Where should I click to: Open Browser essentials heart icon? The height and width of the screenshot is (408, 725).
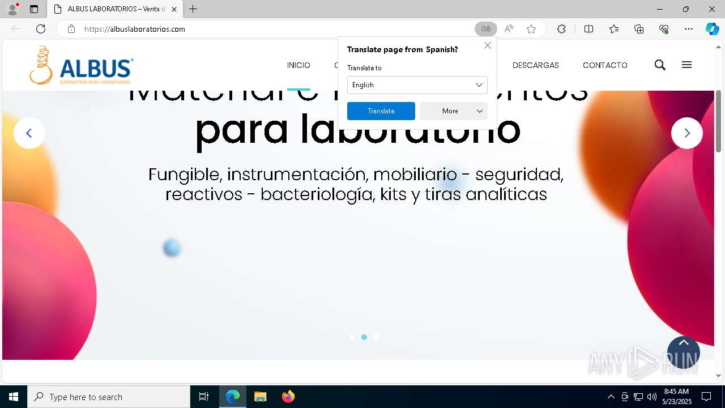coord(664,29)
